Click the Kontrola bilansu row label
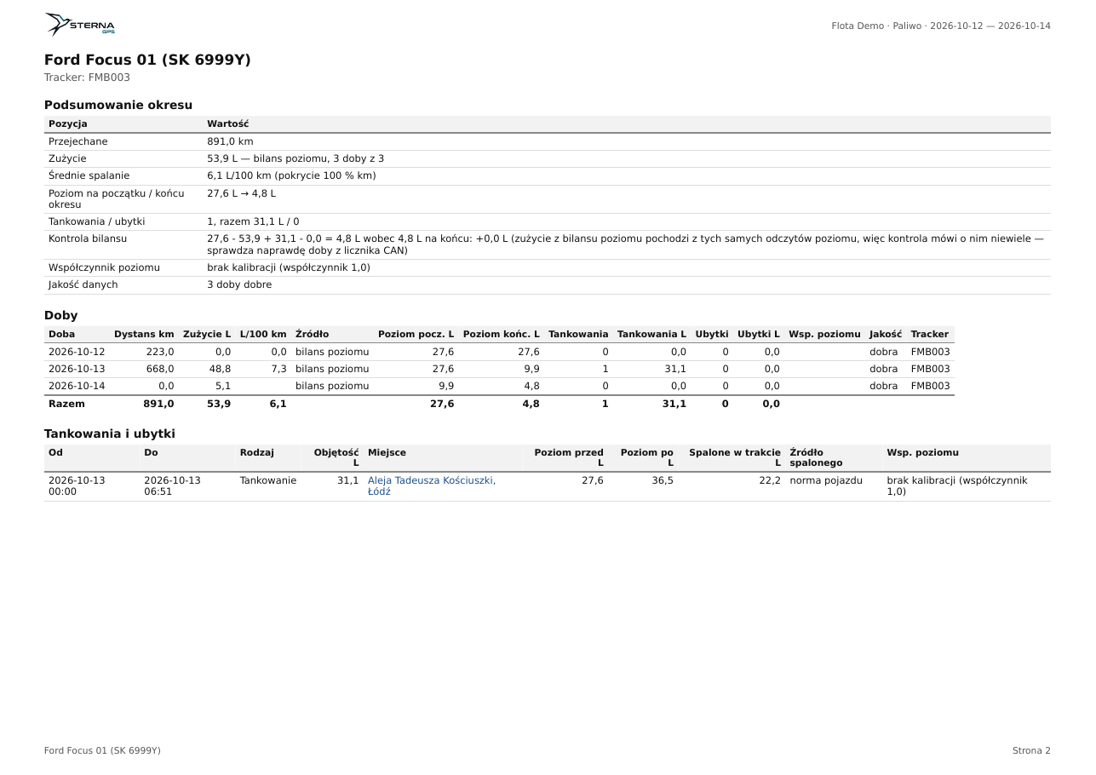 point(88,238)
